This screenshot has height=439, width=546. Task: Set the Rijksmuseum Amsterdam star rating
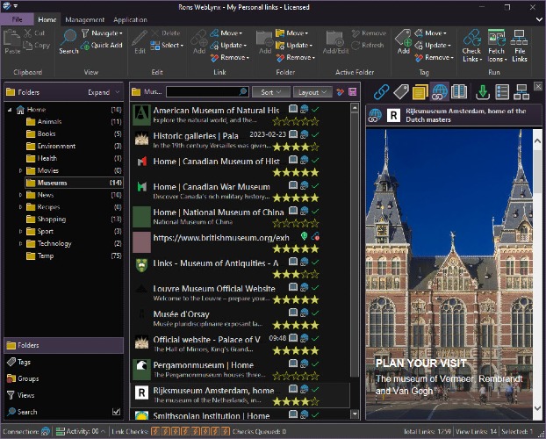point(296,401)
